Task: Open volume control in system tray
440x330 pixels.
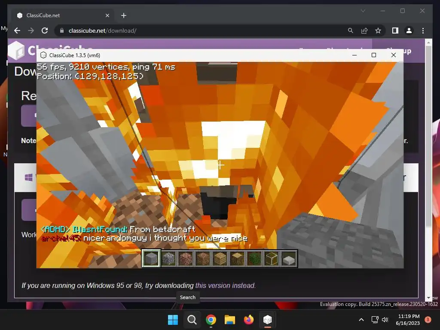Action: click(385, 320)
